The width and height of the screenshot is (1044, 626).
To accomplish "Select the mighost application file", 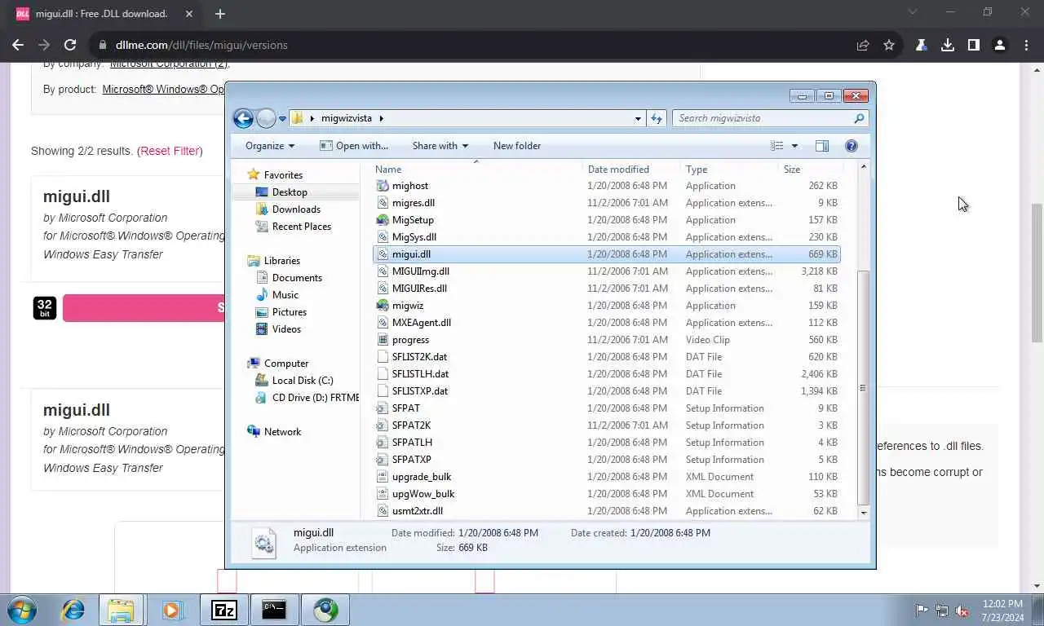I will point(409,186).
